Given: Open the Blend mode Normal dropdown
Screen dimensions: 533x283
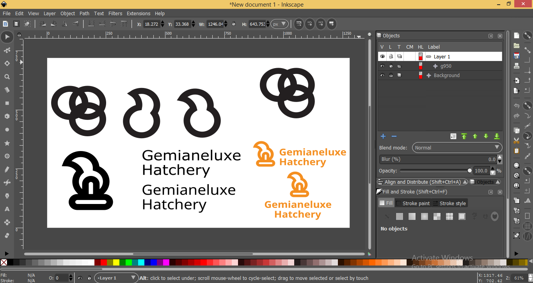Looking at the screenshot, I should click(457, 148).
